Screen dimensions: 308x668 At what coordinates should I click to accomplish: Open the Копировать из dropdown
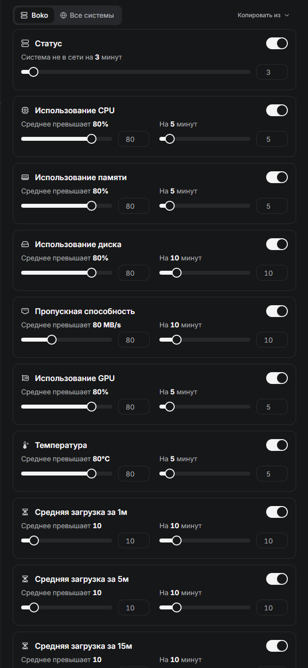[263, 15]
